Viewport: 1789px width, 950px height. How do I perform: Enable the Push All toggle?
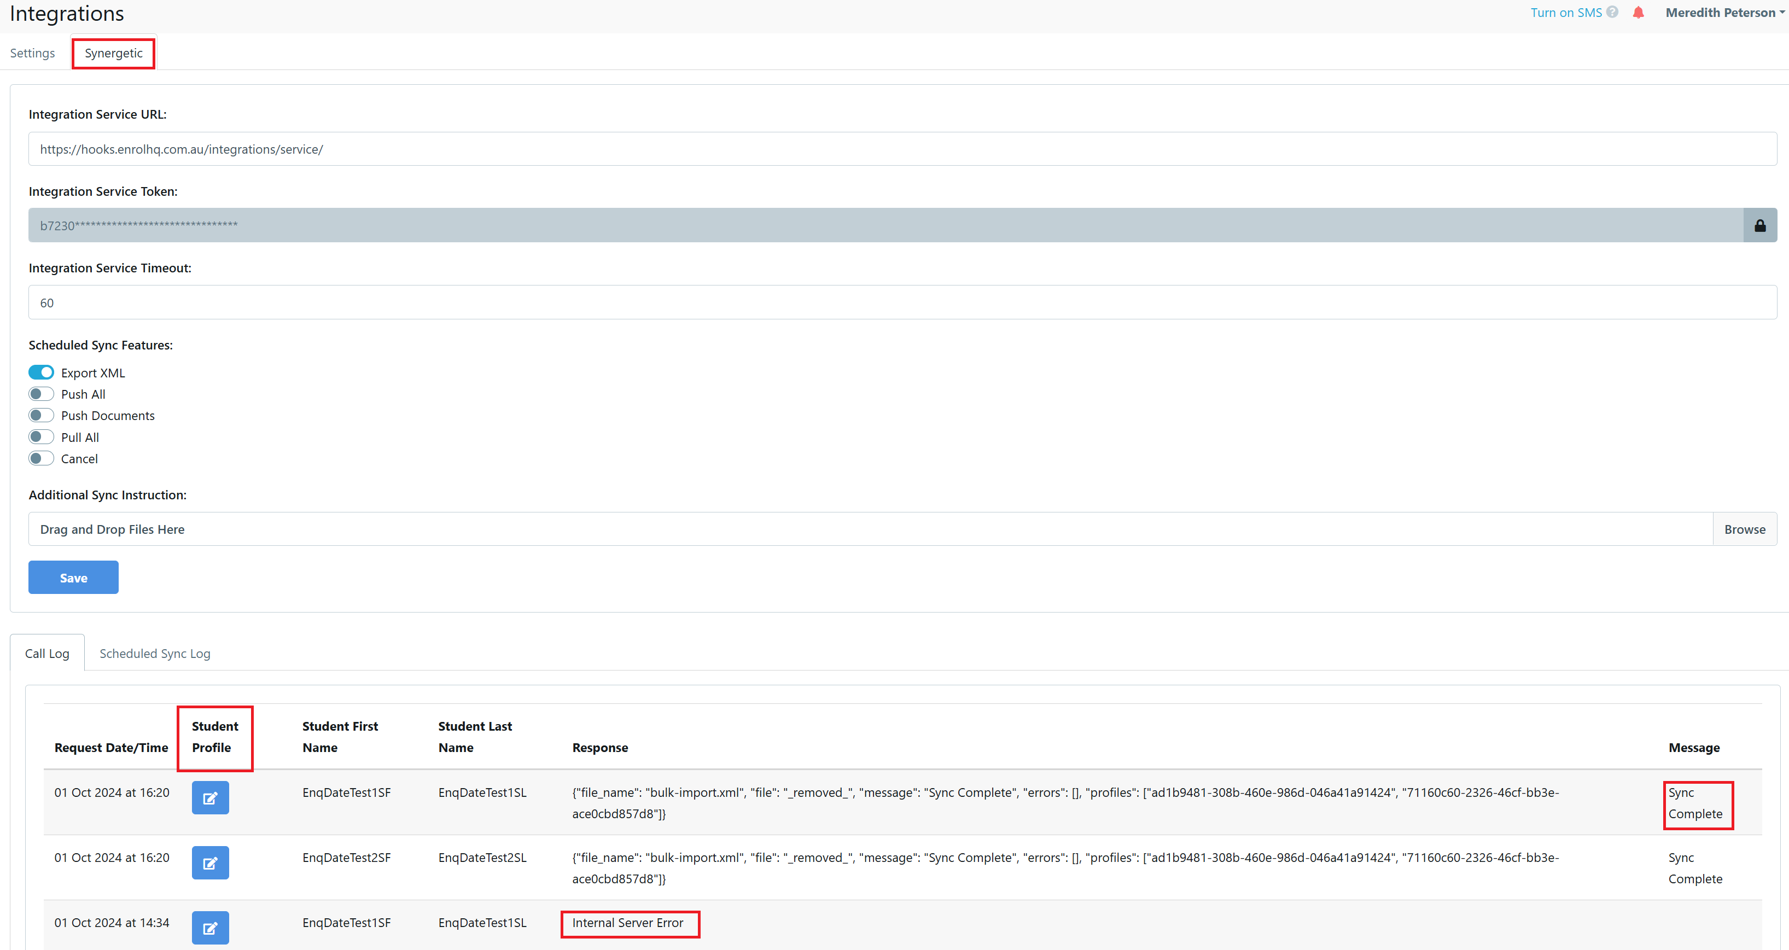click(41, 394)
